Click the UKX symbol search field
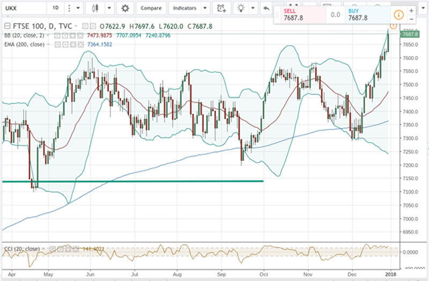 click(24, 8)
